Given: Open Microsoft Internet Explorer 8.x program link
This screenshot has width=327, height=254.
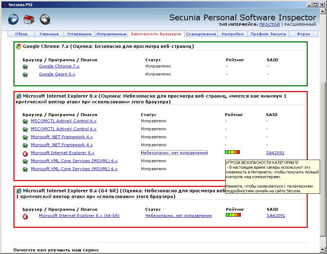Looking at the screenshot, I should click(x=62, y=153).
